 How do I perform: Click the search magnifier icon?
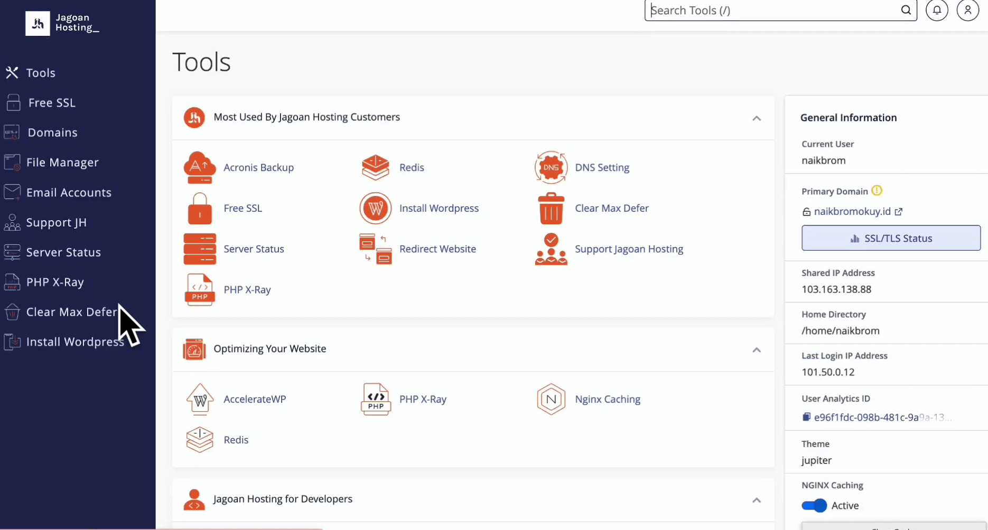906,10
